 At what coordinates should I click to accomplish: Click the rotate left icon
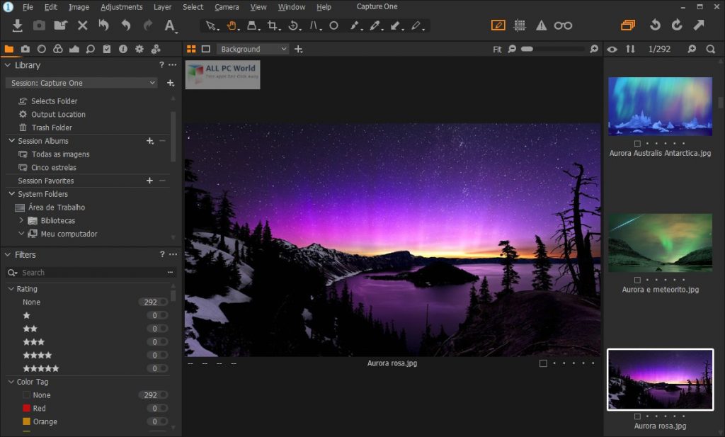[655, 25]
